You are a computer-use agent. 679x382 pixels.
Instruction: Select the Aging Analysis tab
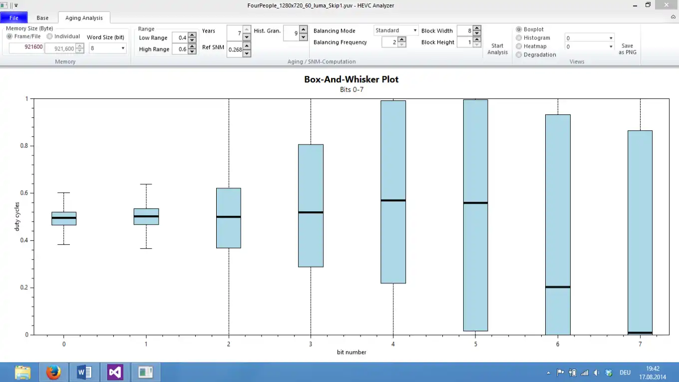pos(84,18)
